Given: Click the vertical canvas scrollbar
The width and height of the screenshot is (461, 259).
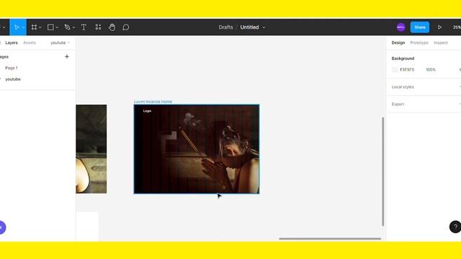Looking at the screenshot, I should pos(382,172).
